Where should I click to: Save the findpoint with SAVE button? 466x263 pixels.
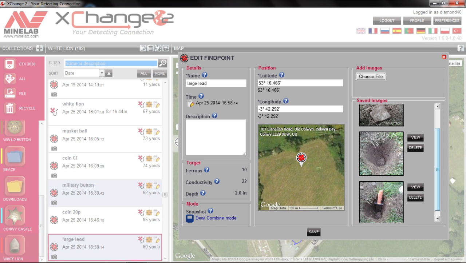[313, 232]
